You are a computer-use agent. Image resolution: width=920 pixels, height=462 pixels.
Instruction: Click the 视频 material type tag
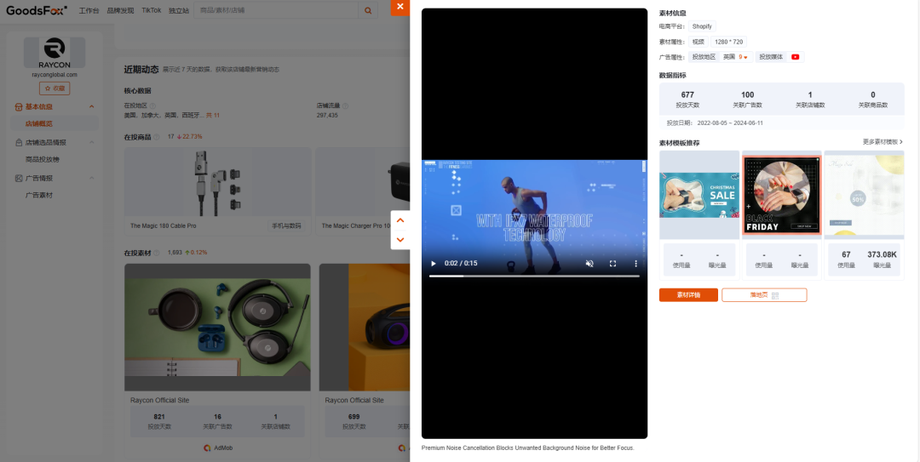pyautogui.click(x=698, y=42)
